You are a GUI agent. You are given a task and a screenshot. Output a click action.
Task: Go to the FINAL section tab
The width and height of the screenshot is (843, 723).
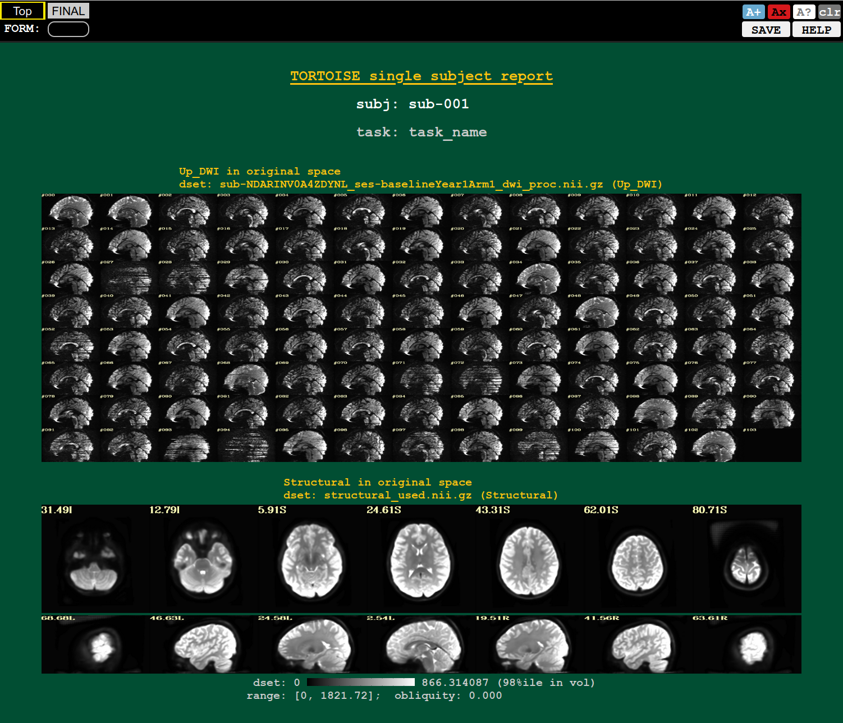(68, 11)
